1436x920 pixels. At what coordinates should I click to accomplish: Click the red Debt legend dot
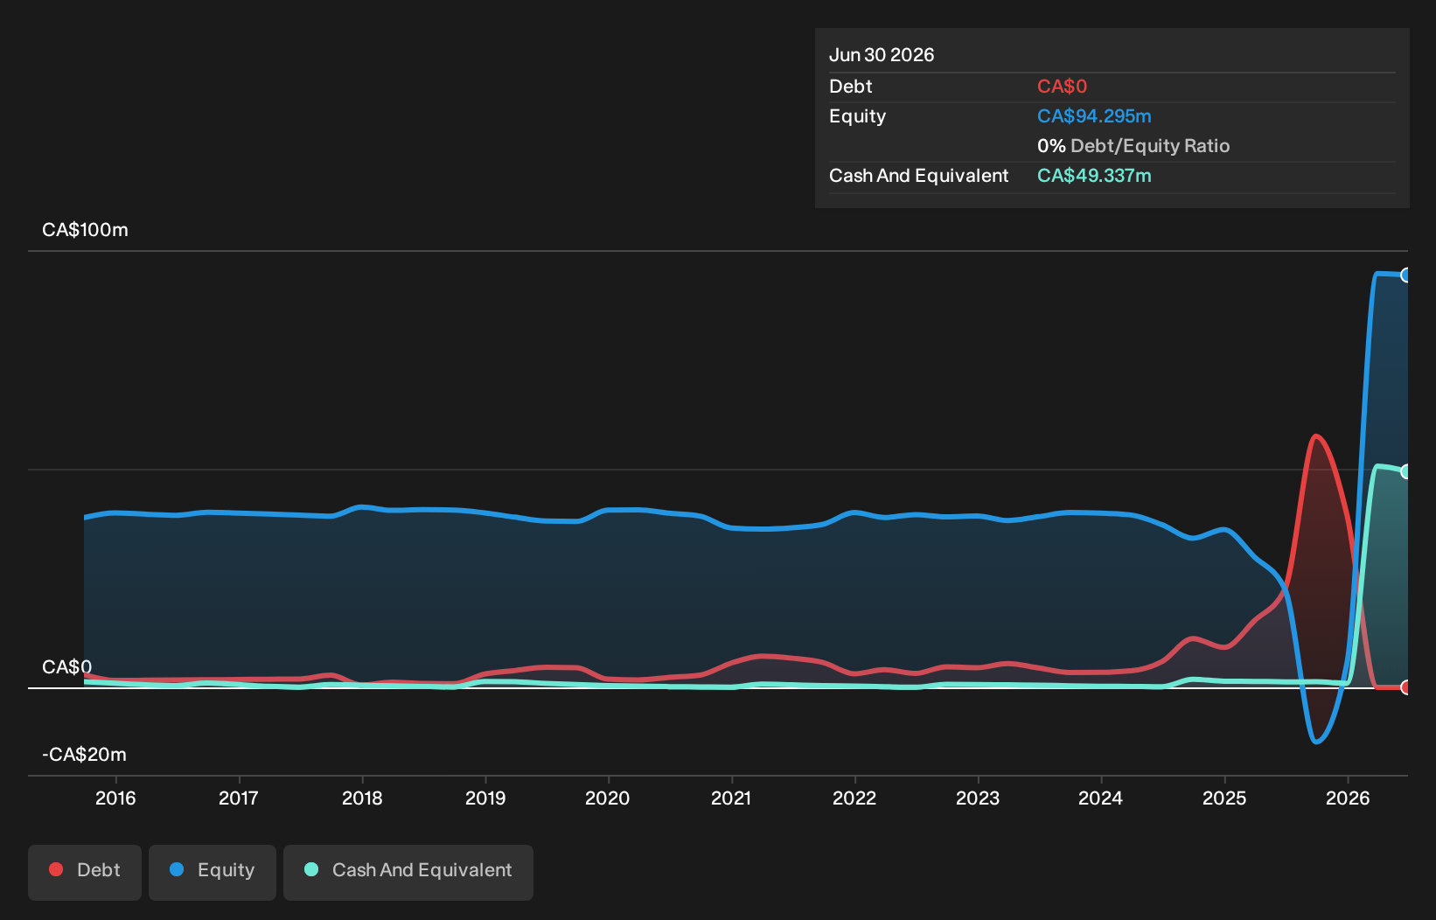click(x=56, y=869)
